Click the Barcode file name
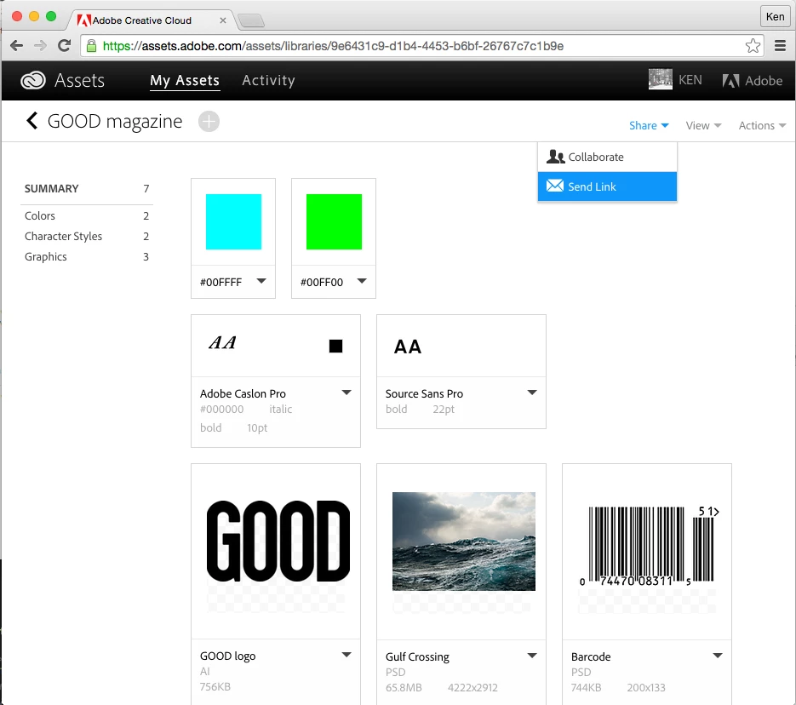The image size is (796, 705). tap(591, 656)
